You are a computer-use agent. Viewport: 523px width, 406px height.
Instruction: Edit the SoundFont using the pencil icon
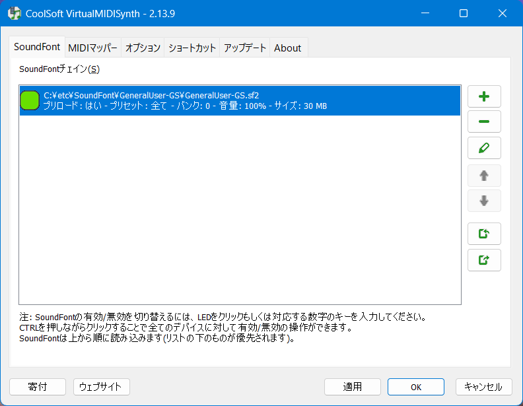pos(484,148)
